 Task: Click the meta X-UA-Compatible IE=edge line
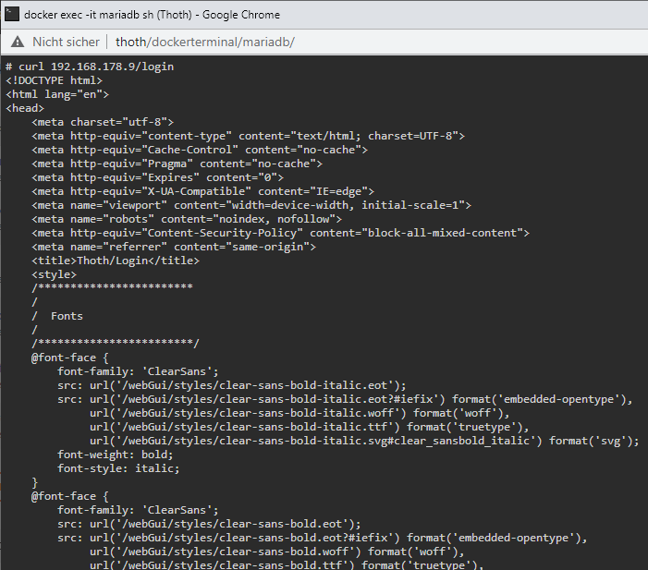pyautogui.click(x=203, y=191)
